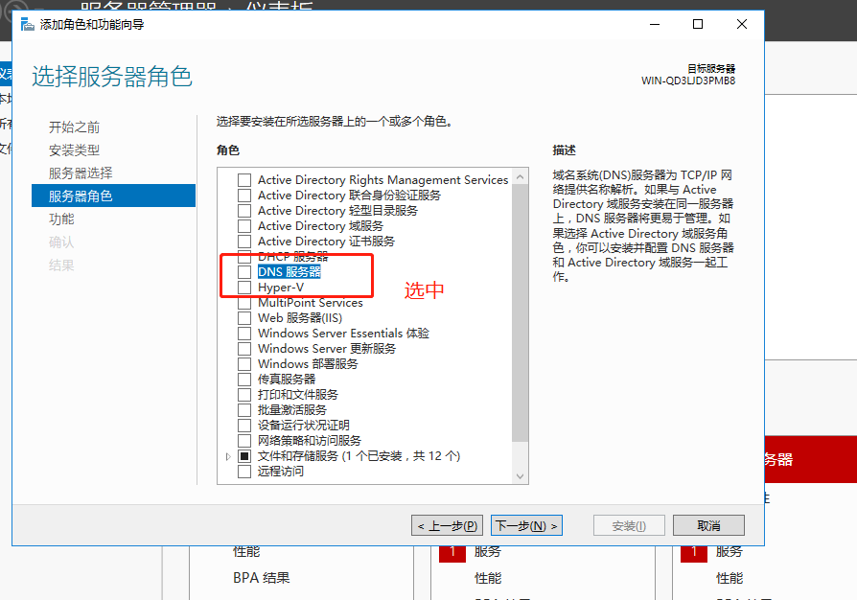Open left 性能 link in Server Manager dashboard
Viewport: 857px width, 600px height.
[x=246, y=551]
